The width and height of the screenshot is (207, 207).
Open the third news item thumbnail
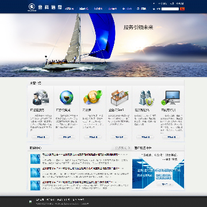[x=35, y=185]
